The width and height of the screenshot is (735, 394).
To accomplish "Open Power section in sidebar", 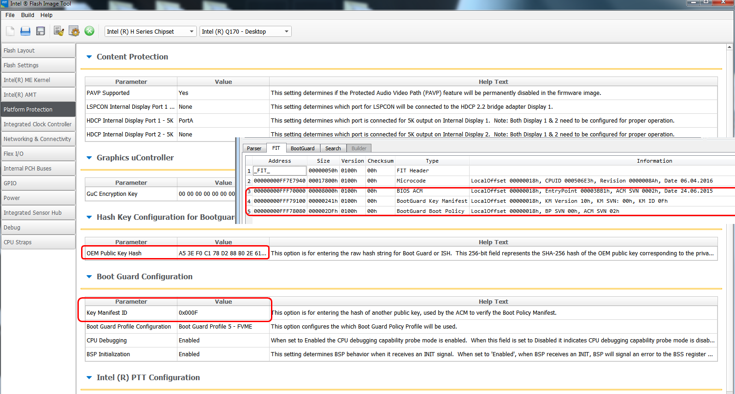I will [38, 198].
